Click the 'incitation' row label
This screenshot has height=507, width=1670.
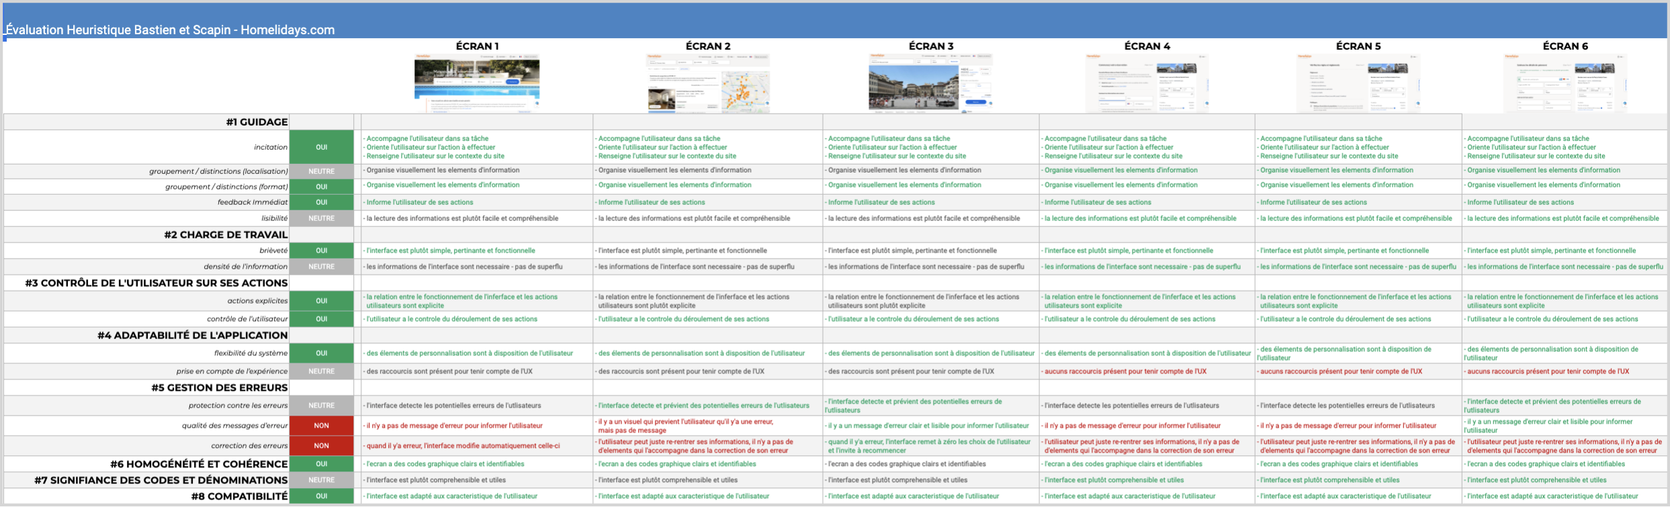point(271,147)
